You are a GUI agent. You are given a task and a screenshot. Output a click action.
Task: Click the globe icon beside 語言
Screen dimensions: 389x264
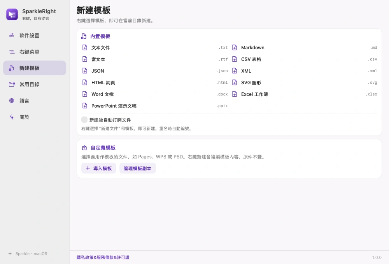click(x=12, y=101)
